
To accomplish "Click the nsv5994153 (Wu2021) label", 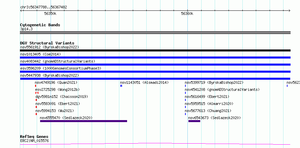I will 55,111.
